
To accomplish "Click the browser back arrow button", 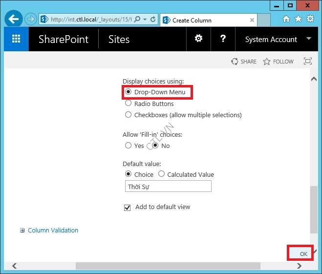I will [14, 20].
